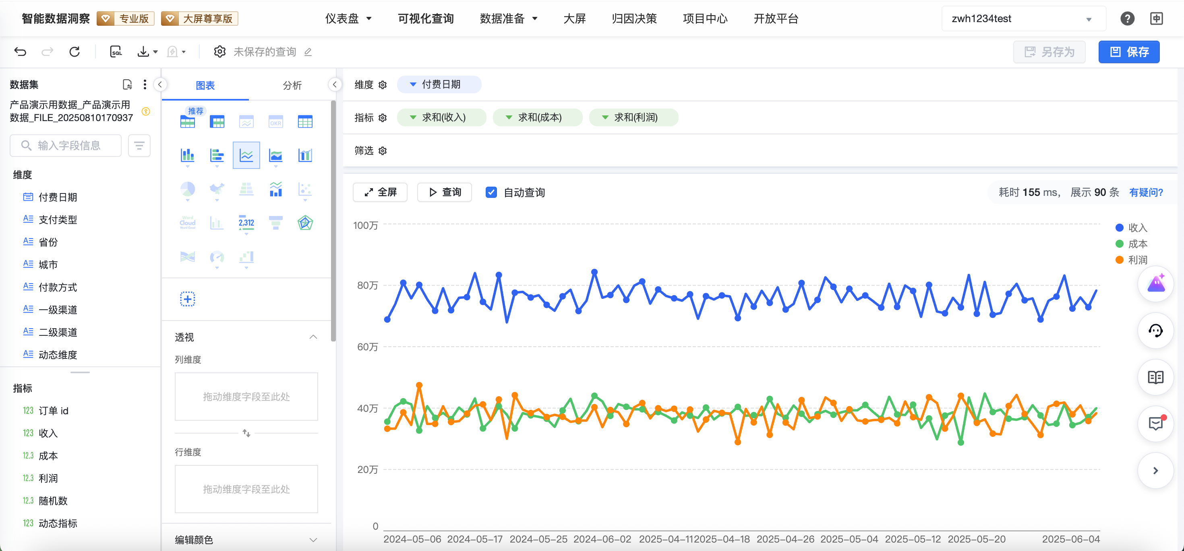This screenshot has width=1184, height=551.
Task: Click the add custom chart plus icon
Action: (188, 299)
